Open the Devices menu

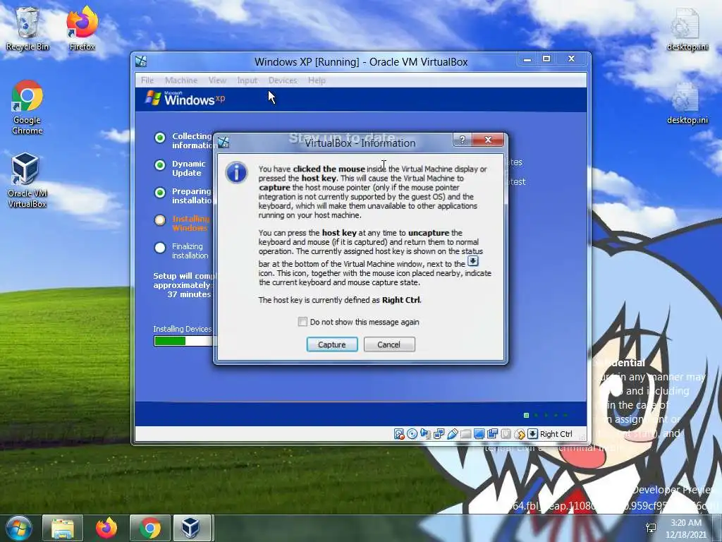point(283,80)
